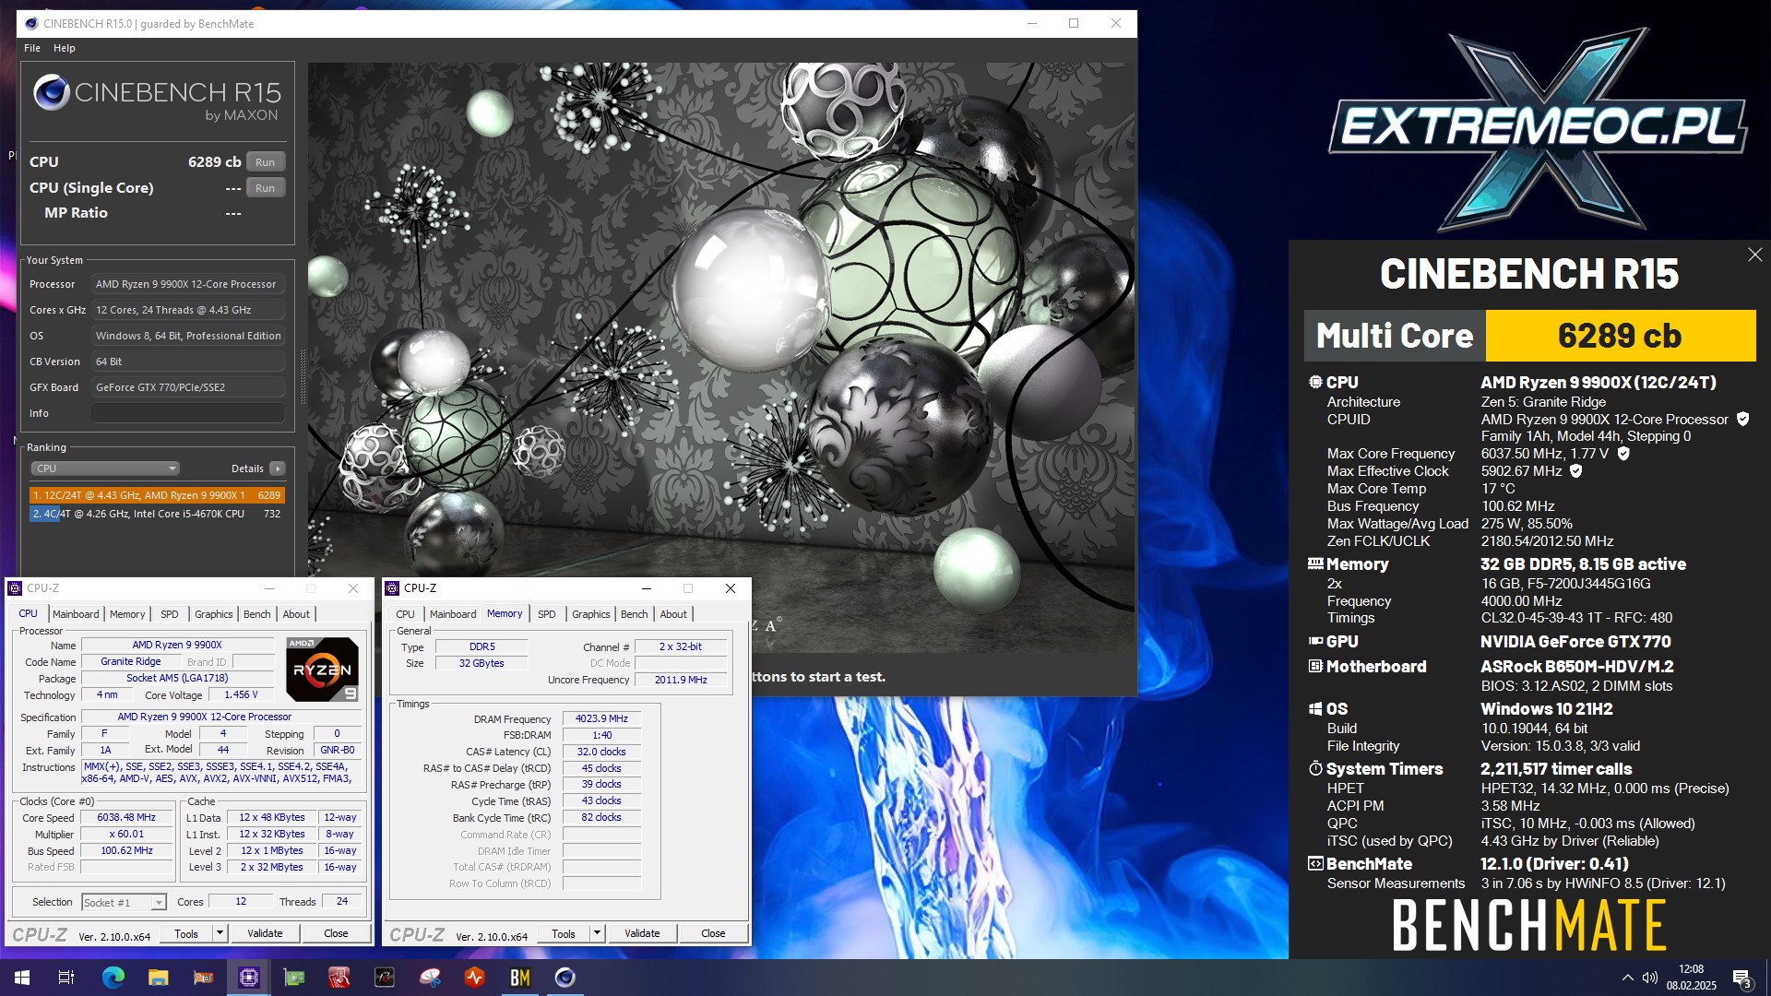This screenshot has height=996, width=1771.
Task: Click the Info field in Your System
Action: tap(188, 413)
